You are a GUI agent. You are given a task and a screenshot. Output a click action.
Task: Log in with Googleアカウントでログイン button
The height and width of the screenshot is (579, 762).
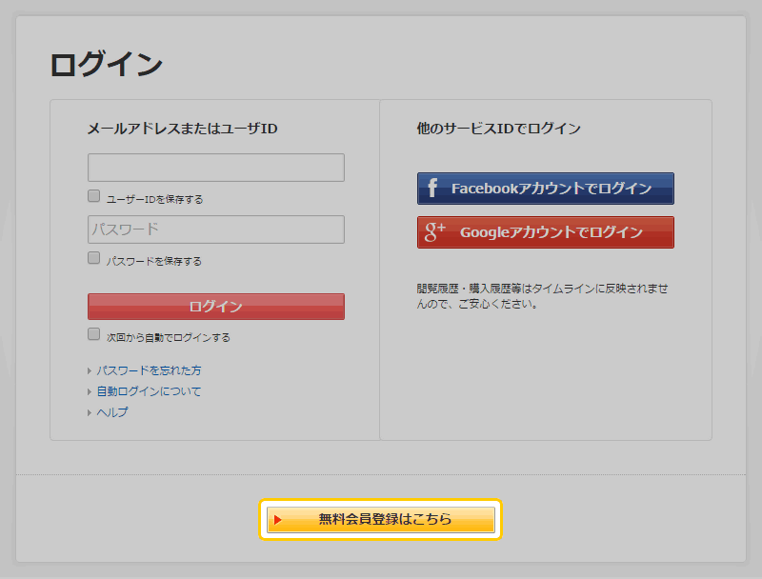tap(545, 232)
